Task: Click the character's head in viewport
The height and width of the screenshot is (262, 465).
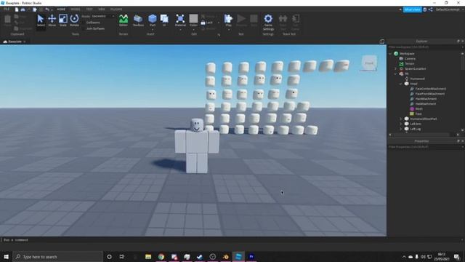Action: pyautogui.click(x=197, y=124)
